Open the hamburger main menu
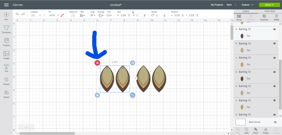 (x=6, y=5)
